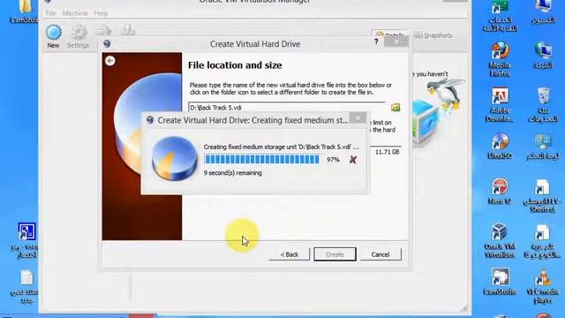Open the Machine menu
Image resolution: width=565 pixels, height=318 pixels.
(75, 13)
